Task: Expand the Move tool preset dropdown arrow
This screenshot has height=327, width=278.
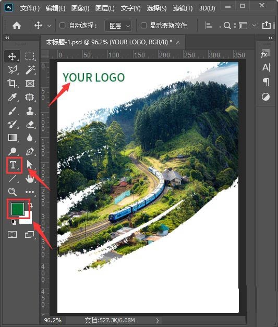Action: (x=49, y=26)
